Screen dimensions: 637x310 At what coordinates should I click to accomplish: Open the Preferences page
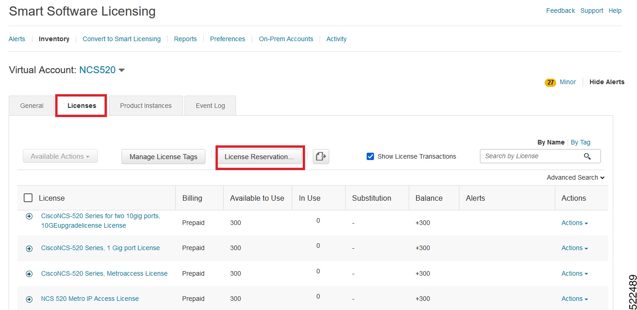(x=227, y=39)
